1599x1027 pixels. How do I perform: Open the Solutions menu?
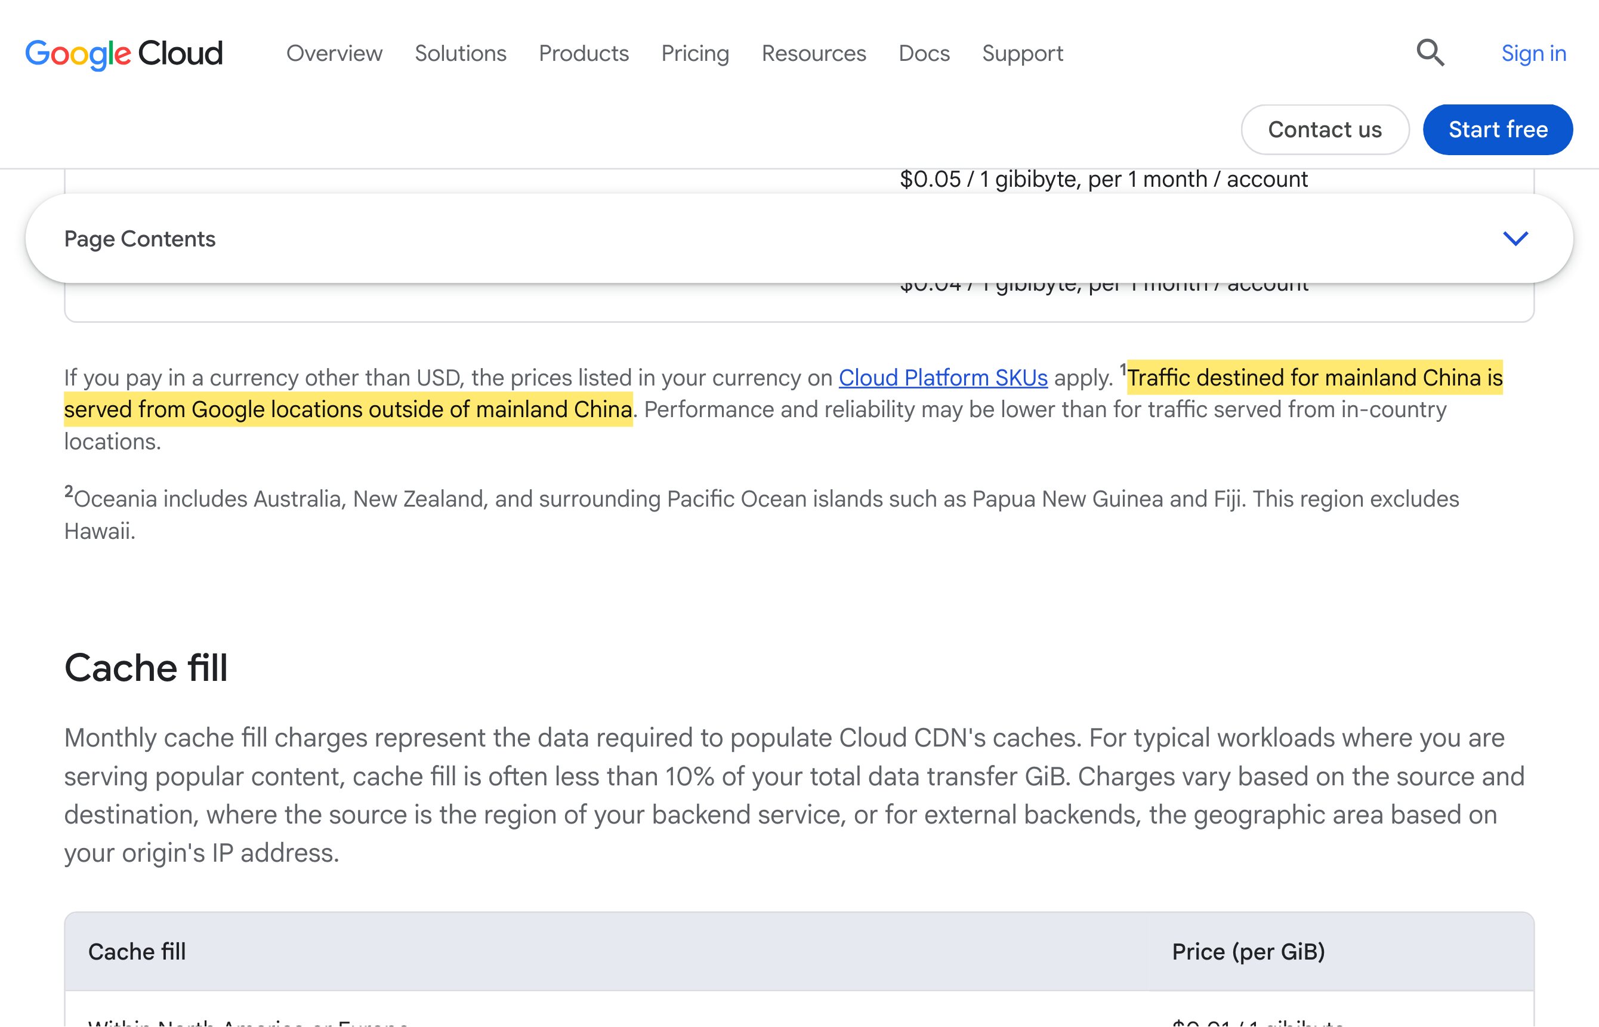click(460, 53)
